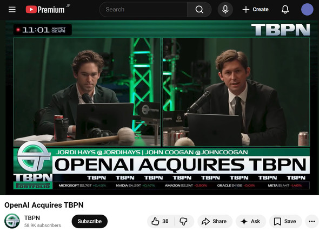Open the more actions ellipsis menu
Image resolution: width=319 pixels, height=233 pixels.
pos(311,221)
